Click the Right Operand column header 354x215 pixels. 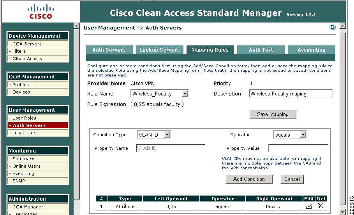274,199
